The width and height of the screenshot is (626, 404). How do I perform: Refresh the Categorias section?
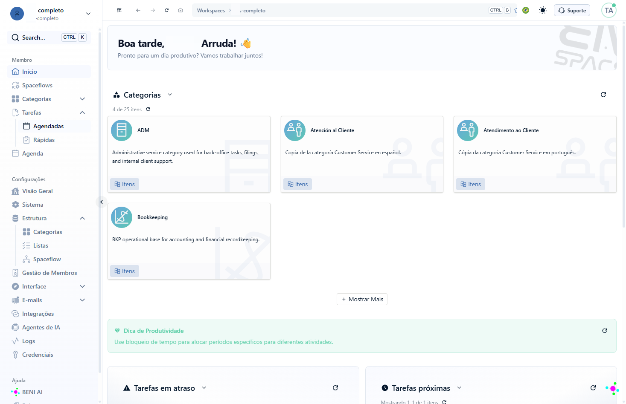[603, 95]
